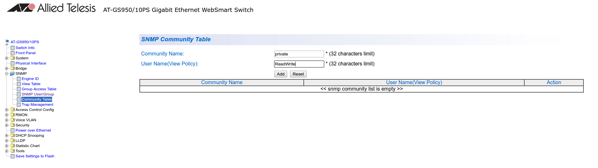Click the SNMP open folder icon

coord(12,74)
